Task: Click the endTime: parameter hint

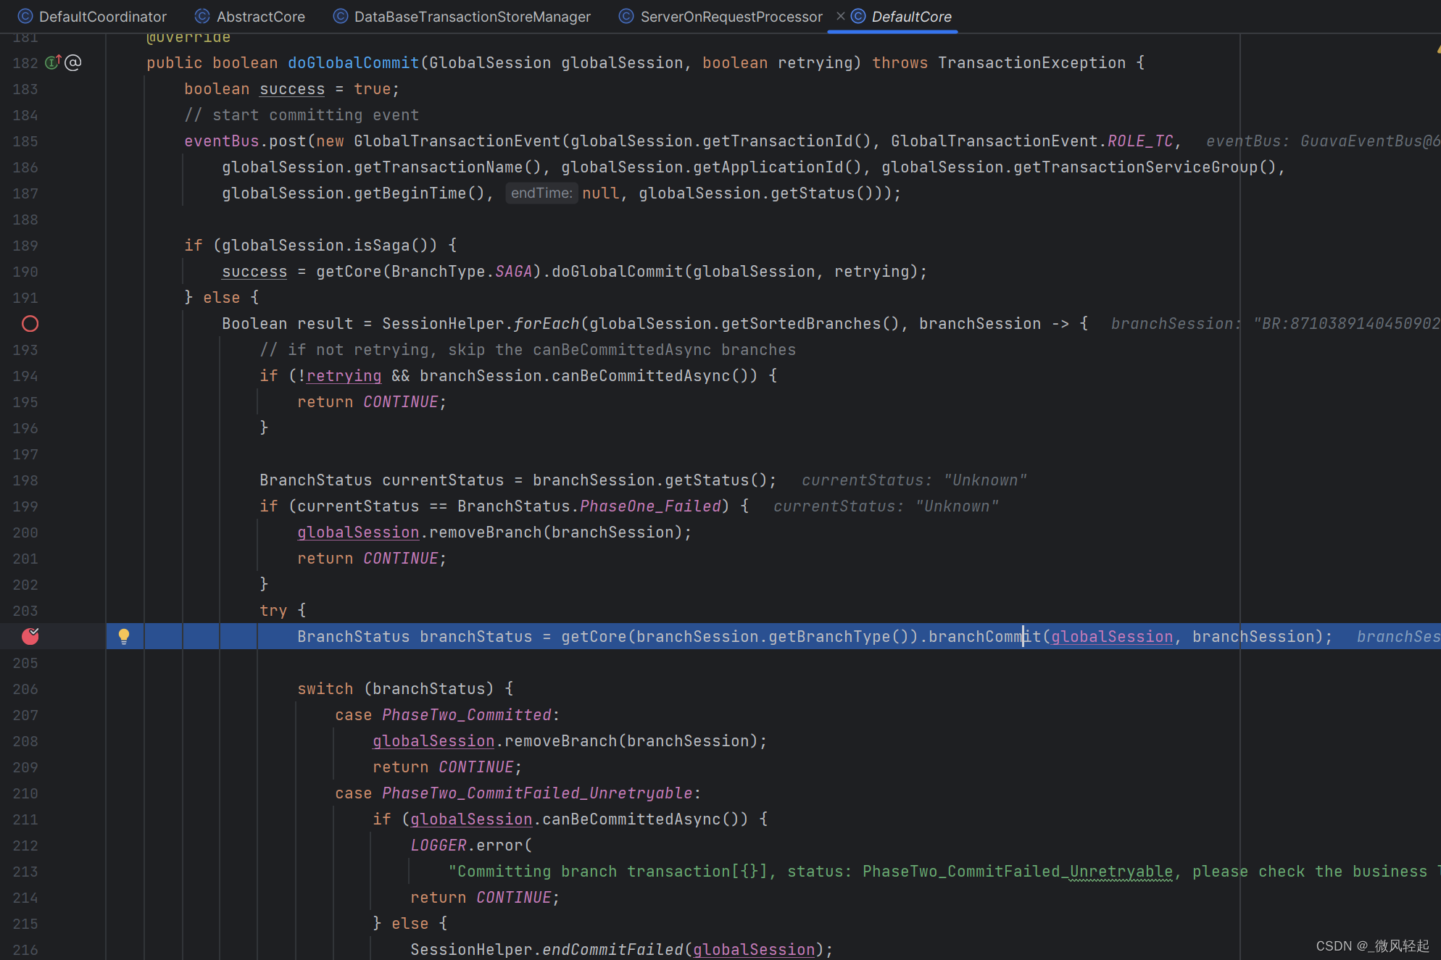Action: click(x=541, y=193)
